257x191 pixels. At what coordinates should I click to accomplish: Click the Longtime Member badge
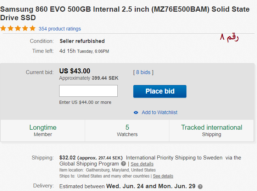pyautogui.click(x=43, y=130)
